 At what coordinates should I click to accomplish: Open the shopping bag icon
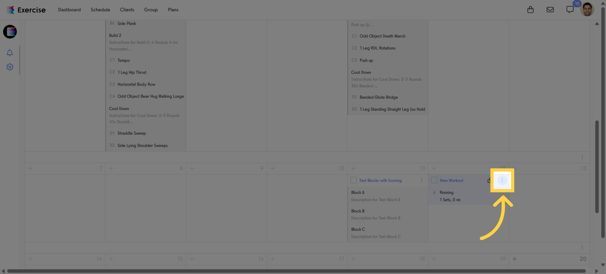pyautogui.click(x=530, y=9)
